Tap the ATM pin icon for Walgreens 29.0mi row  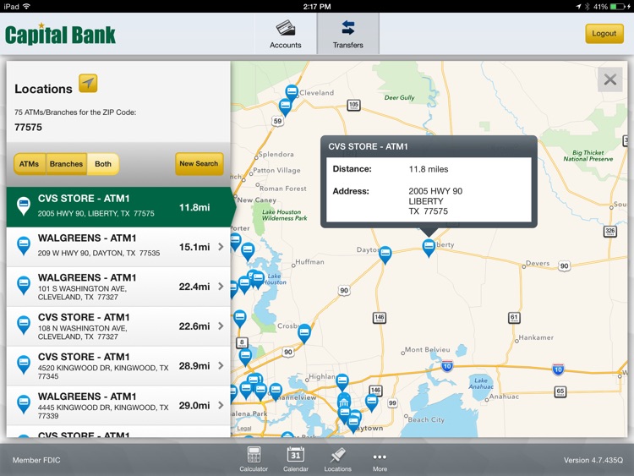(x=24, y=404)
